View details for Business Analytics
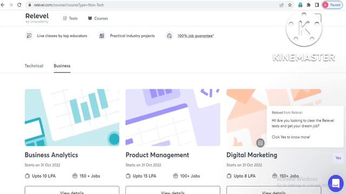The height and width of the screenshot is (194, 346). pos(72,190)
